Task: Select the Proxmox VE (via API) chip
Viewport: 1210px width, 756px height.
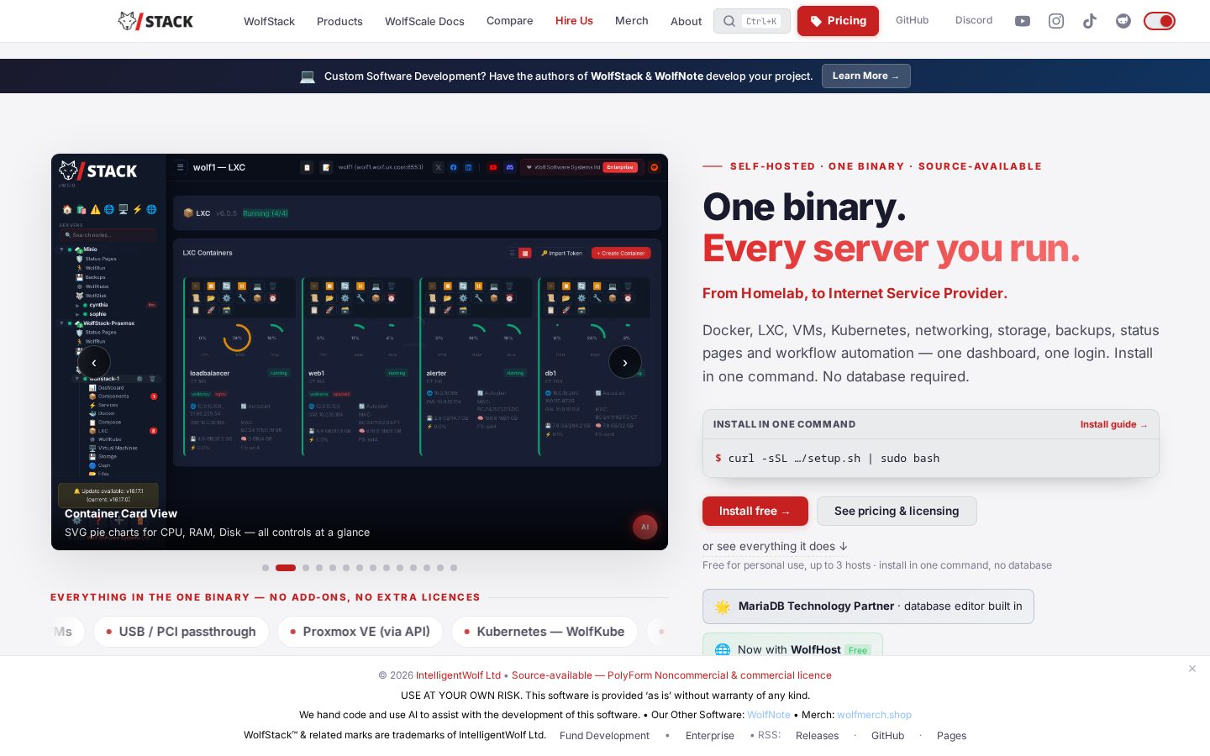Action: coord(359,632)
